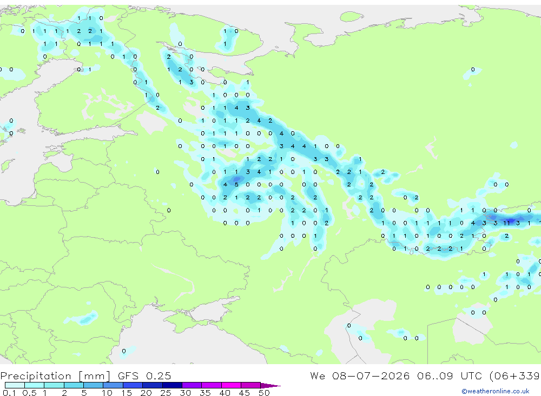Image resolution: width=541 pixels, height=396 pixels.
Task: Click the "30" legend scale label
Action: [x=185, y=393]
